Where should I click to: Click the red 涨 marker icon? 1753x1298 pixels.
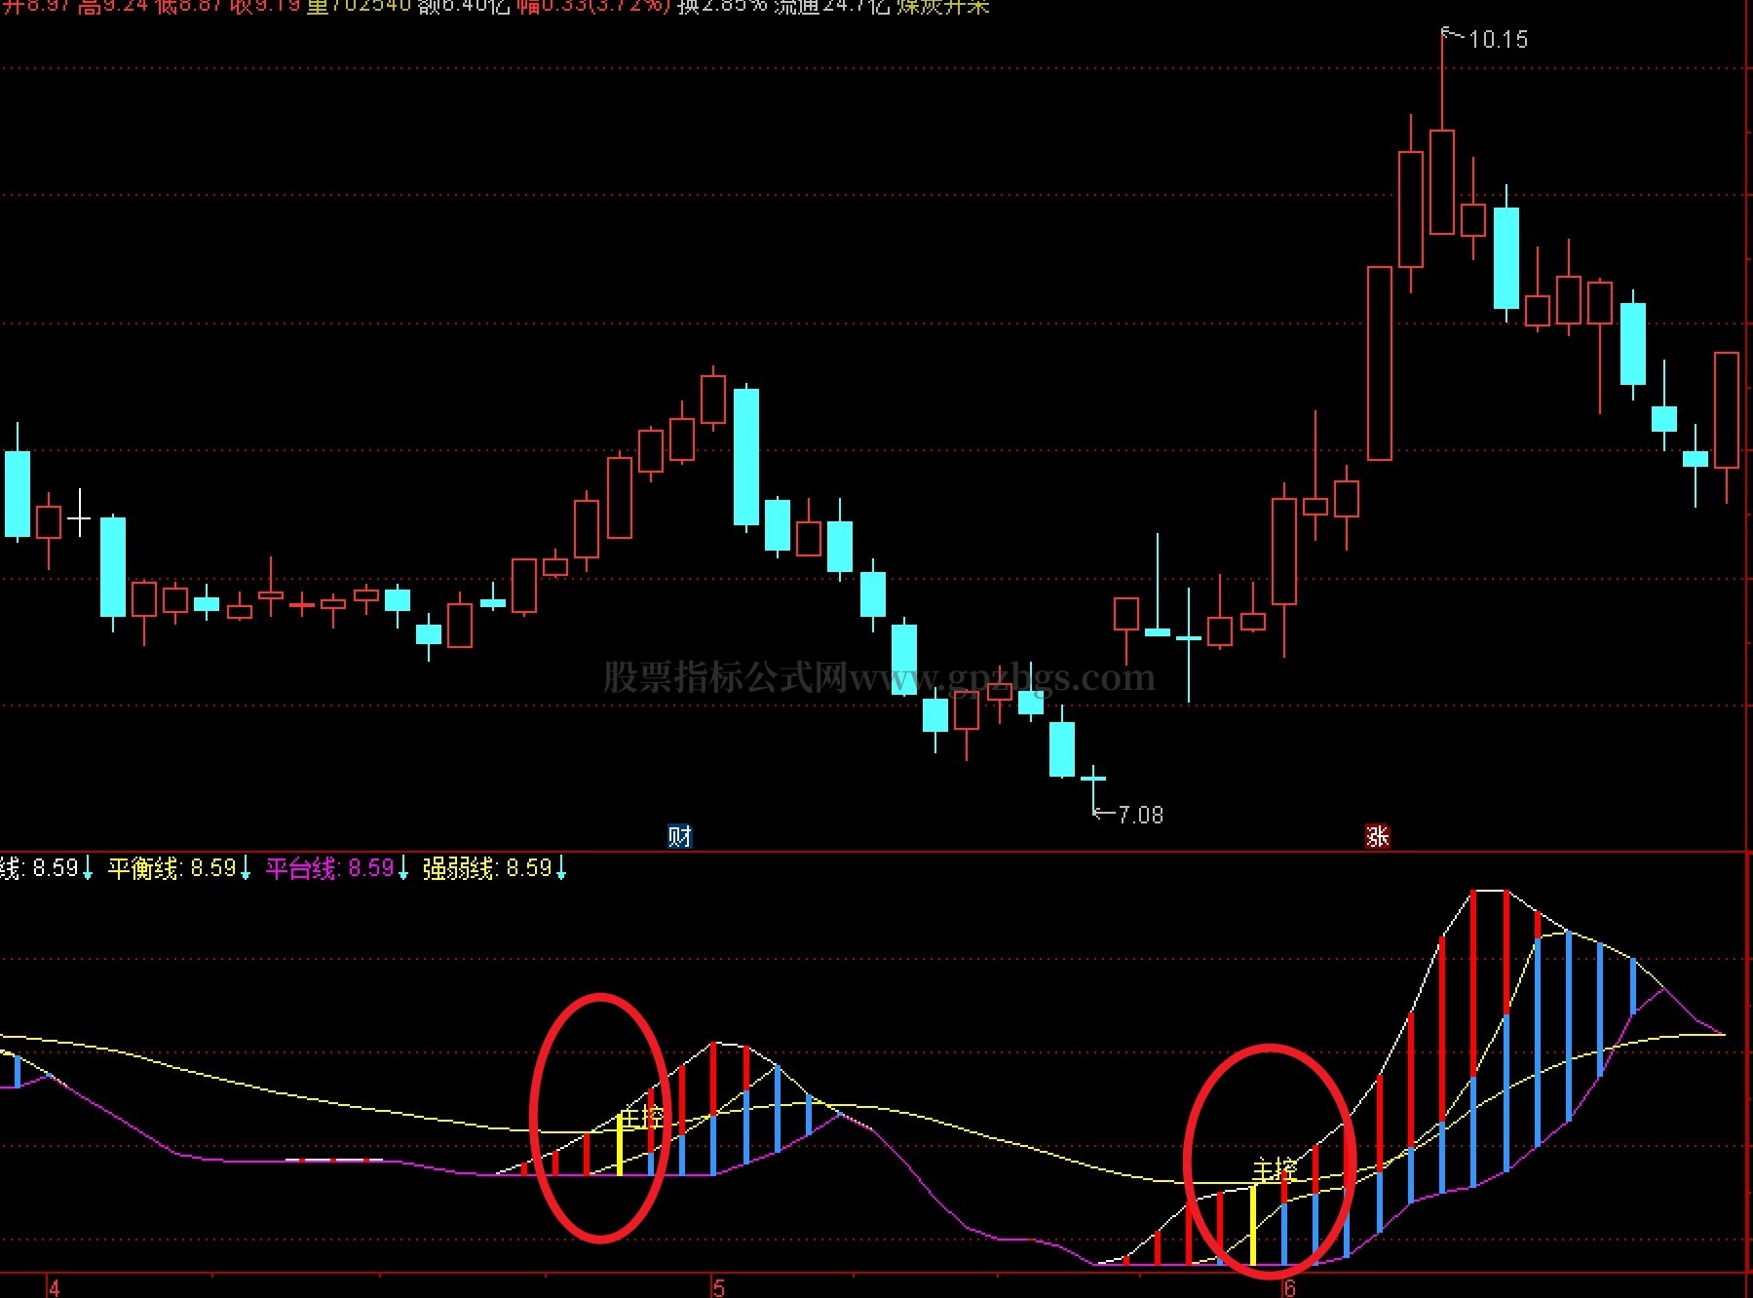point(1377,836)
